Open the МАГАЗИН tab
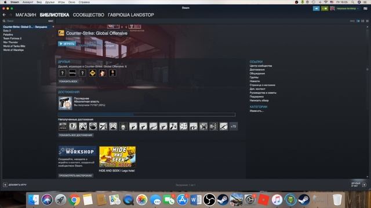 26,15
